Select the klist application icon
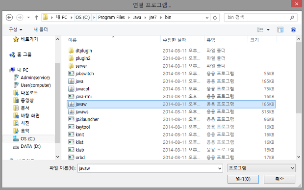Viewport: 304px width, 190px height. click(71, 142)
